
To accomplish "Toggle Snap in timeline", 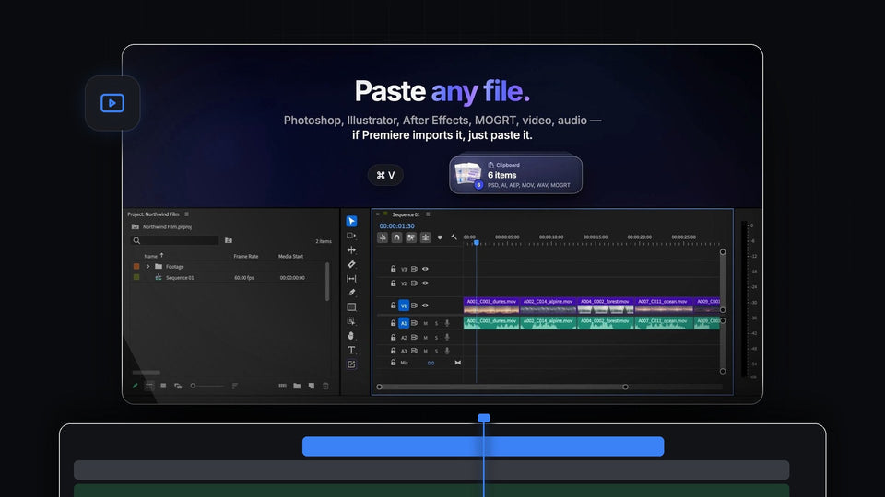I will click(396, 237).
